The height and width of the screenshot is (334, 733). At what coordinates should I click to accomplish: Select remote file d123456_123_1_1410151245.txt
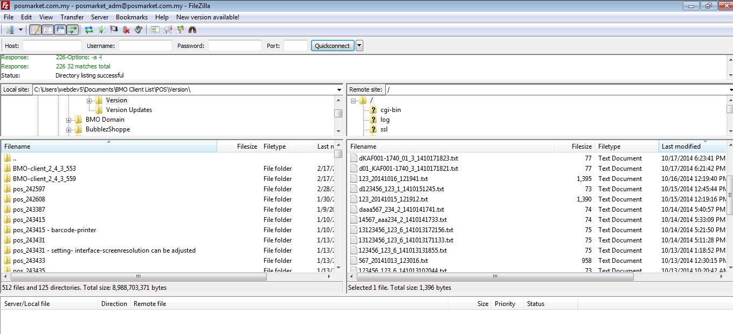click(537, 189)
